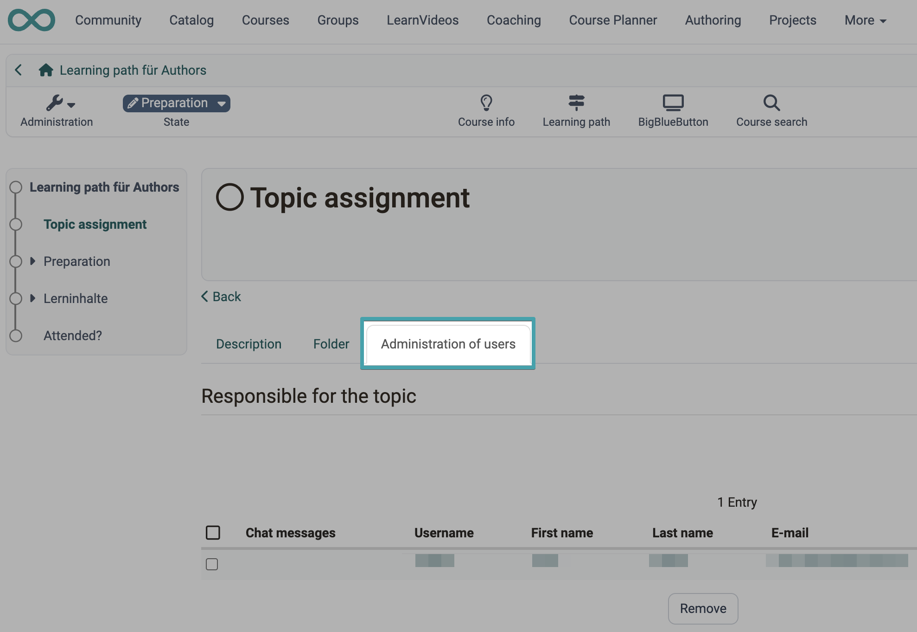Open the Catalog menu
Viewport: 917px width, 632px height.
click(x=191, y=20)
